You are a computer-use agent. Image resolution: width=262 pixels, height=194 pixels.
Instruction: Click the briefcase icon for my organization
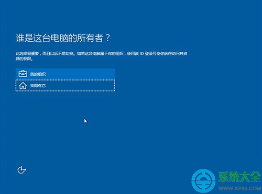tap(23, 74)
